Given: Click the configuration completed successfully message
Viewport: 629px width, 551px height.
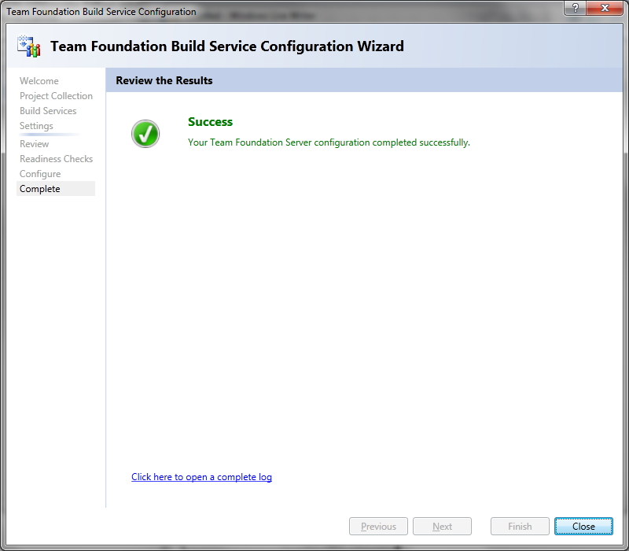Looking at the screenshot, I should click(329, 142).
